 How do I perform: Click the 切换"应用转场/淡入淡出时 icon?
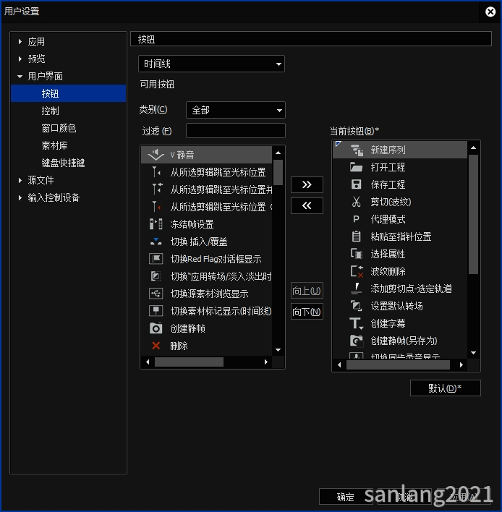pos(156,276)
